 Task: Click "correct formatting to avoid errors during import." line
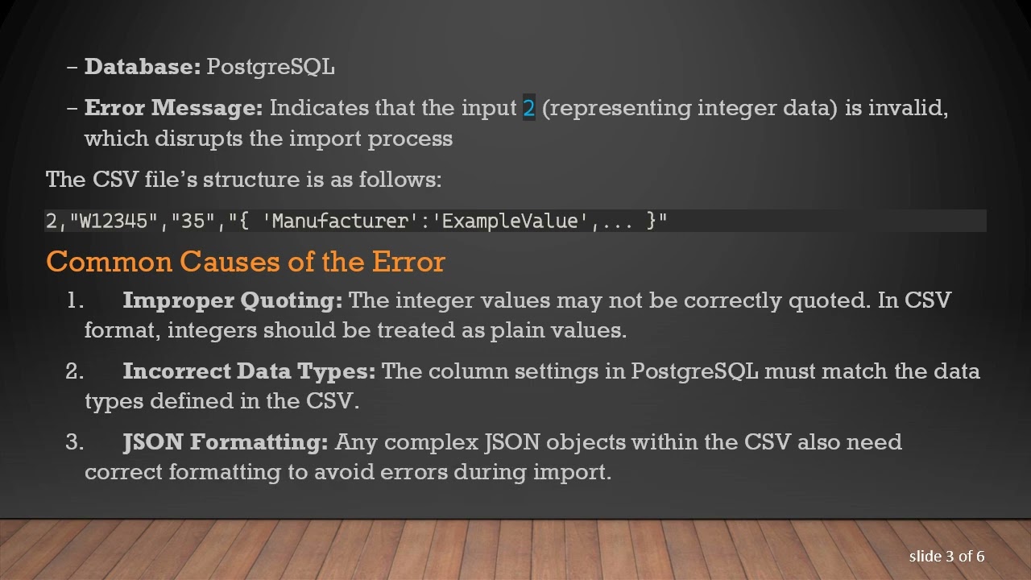[348, 472]
